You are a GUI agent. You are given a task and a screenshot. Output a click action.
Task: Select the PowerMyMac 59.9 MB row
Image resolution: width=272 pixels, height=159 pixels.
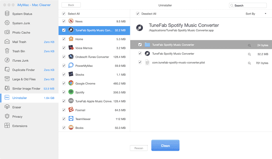coord(94,66)
